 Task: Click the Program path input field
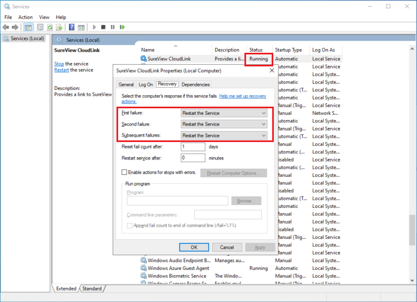click(x=177, y=201)
